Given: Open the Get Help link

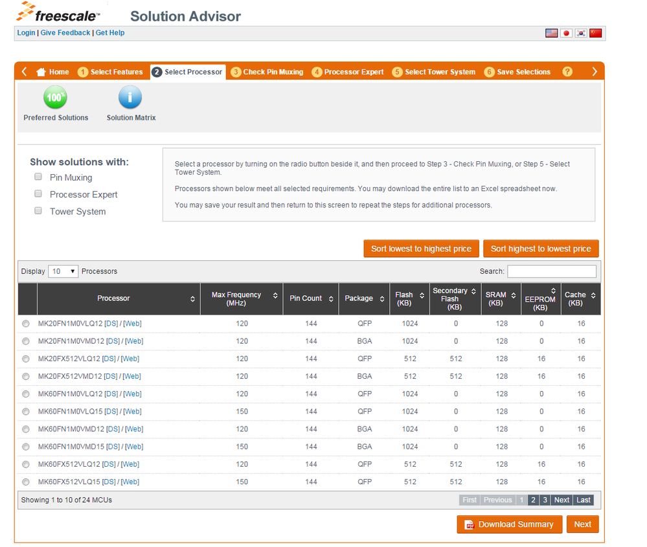Looking at the screenshot, I should (x=110, y=32).
